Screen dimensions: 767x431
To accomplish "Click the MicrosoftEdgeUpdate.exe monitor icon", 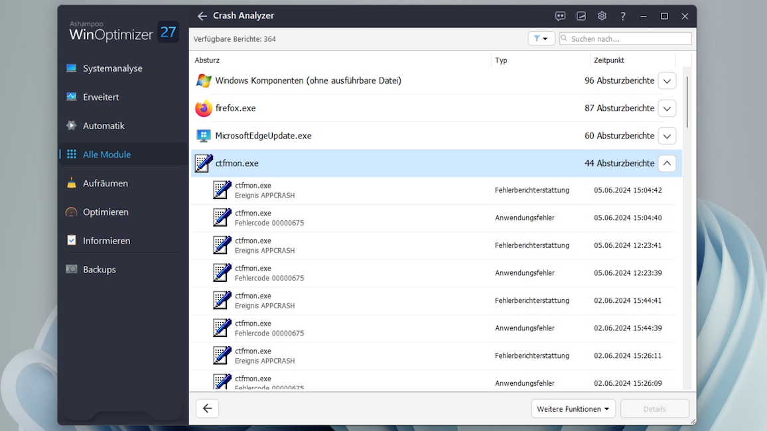I will (x=204, y=136).
